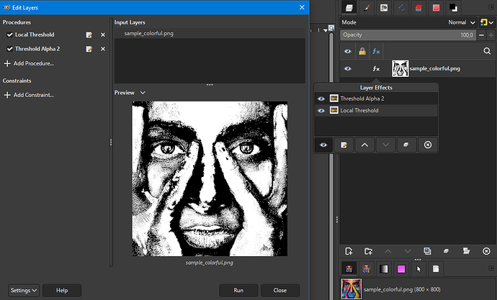This screenshot has height=300, width=497.
Task: Raise the layer in the stack
Action: point(388,251)
